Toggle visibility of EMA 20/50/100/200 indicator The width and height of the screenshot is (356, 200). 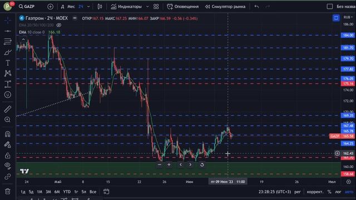point(59,25)
